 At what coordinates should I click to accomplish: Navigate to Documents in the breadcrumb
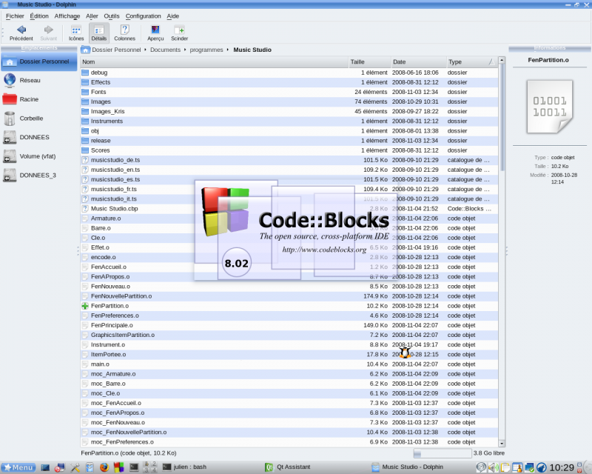165,50
